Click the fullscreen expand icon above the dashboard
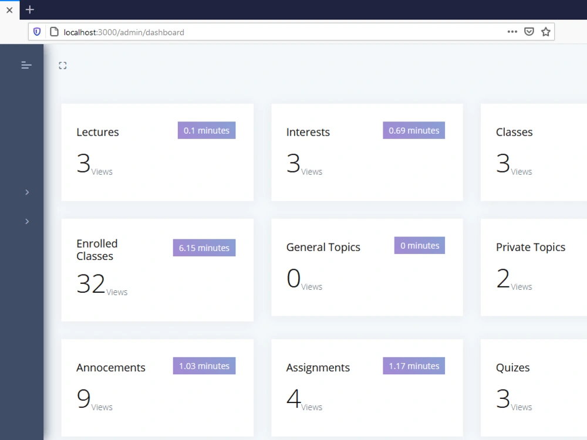The image size is (587, 440). [63, 65]
